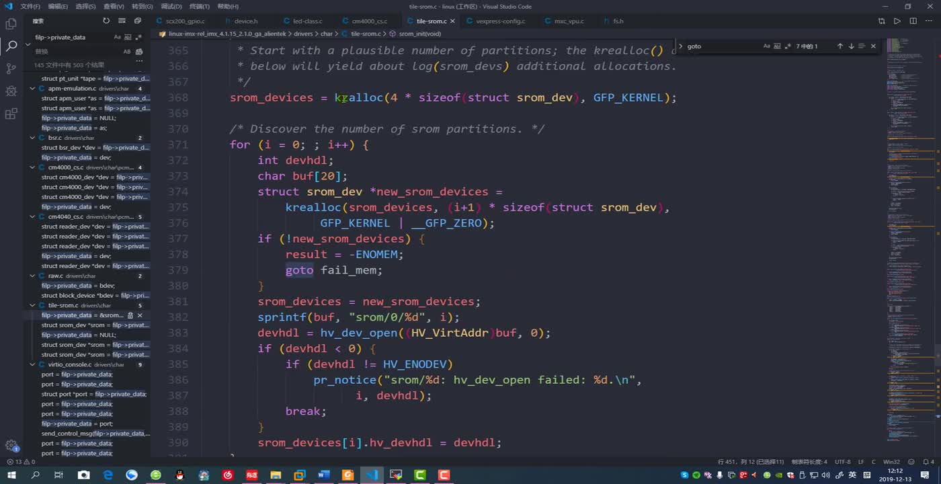Open the Source Control view

(11, 69)
